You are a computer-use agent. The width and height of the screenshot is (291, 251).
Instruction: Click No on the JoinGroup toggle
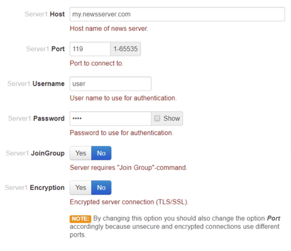coord(101,153)
